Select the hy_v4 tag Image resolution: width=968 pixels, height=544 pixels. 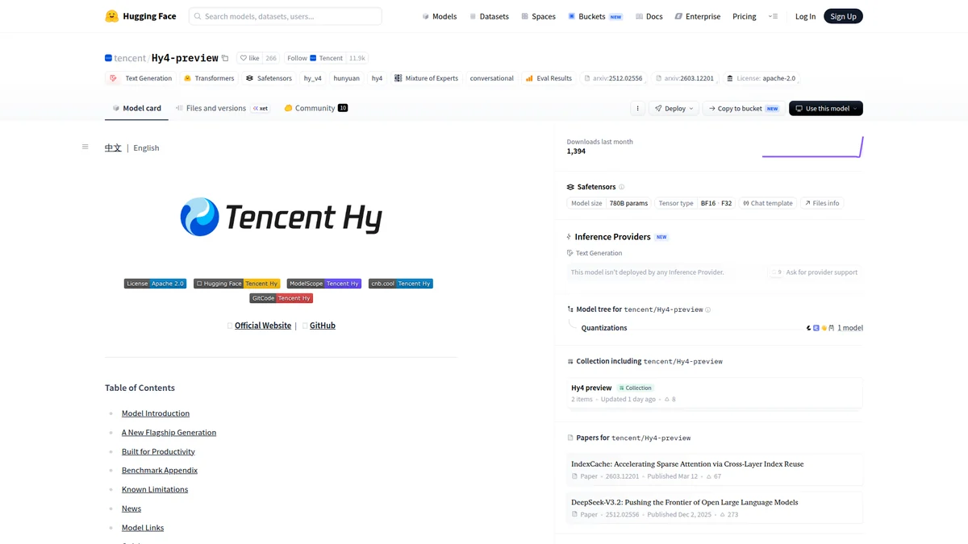(313, 78)
